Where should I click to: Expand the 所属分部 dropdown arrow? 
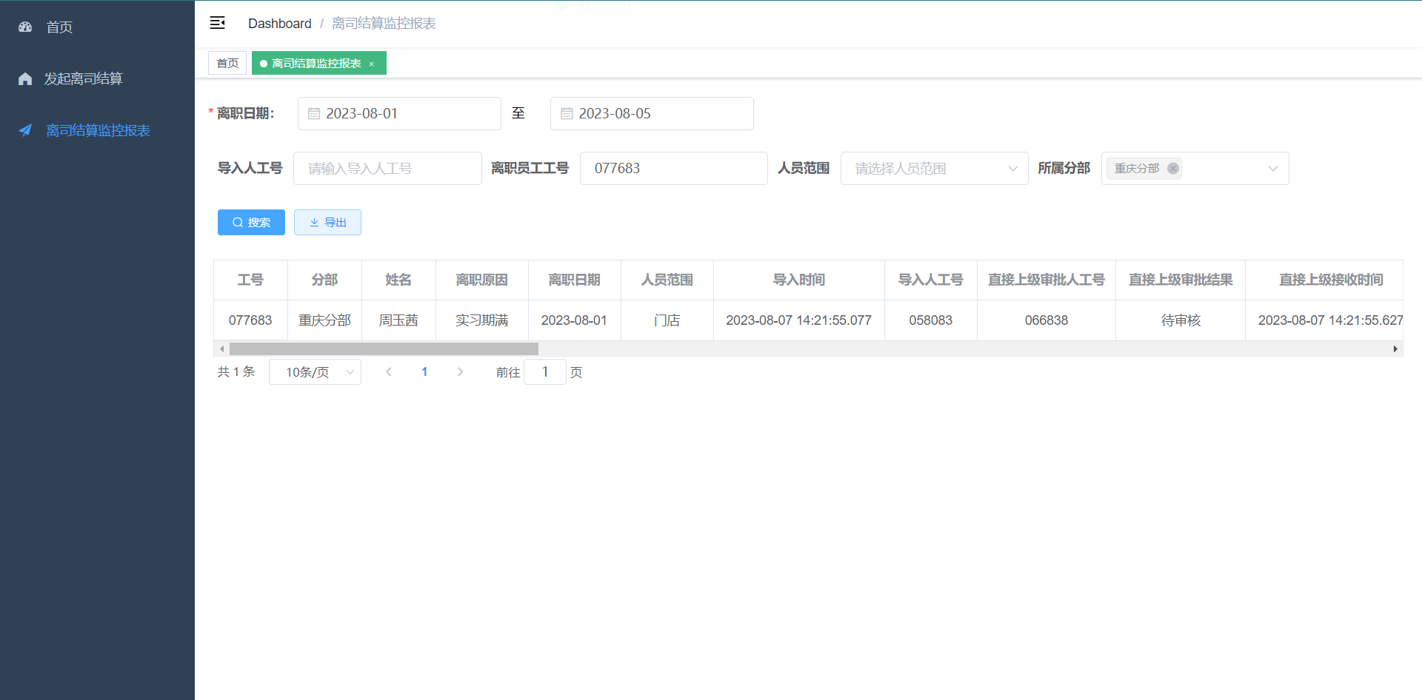coord(1272,168)
